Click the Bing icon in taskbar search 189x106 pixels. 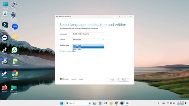click(x=90, y=103)
